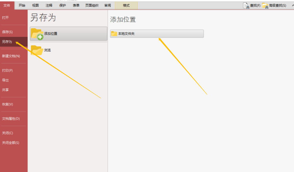Image resolution: width=294 pixels, height=172 pixels.
Task: Click the Find (查找) document icon
Action: point(246,6)
